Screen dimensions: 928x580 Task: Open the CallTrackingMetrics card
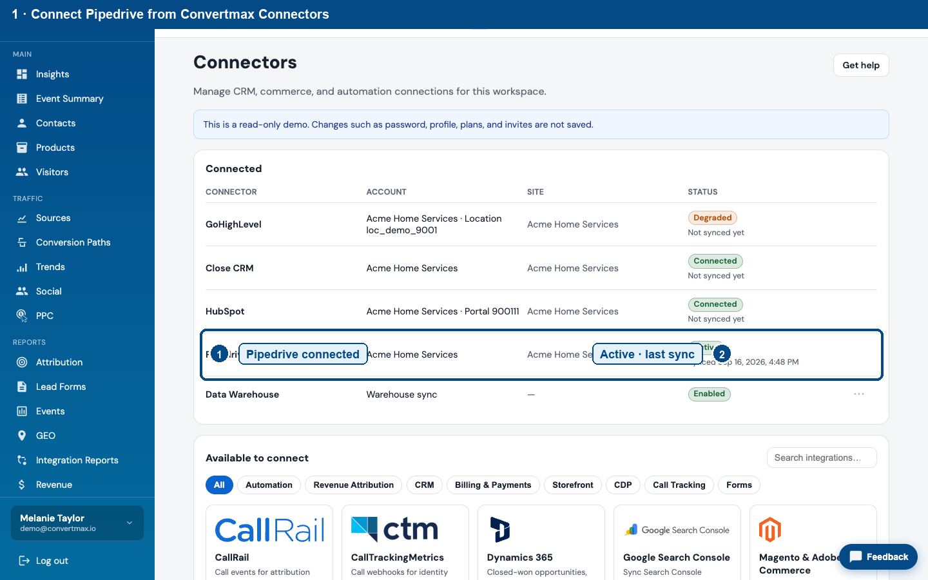pos(405,543)
